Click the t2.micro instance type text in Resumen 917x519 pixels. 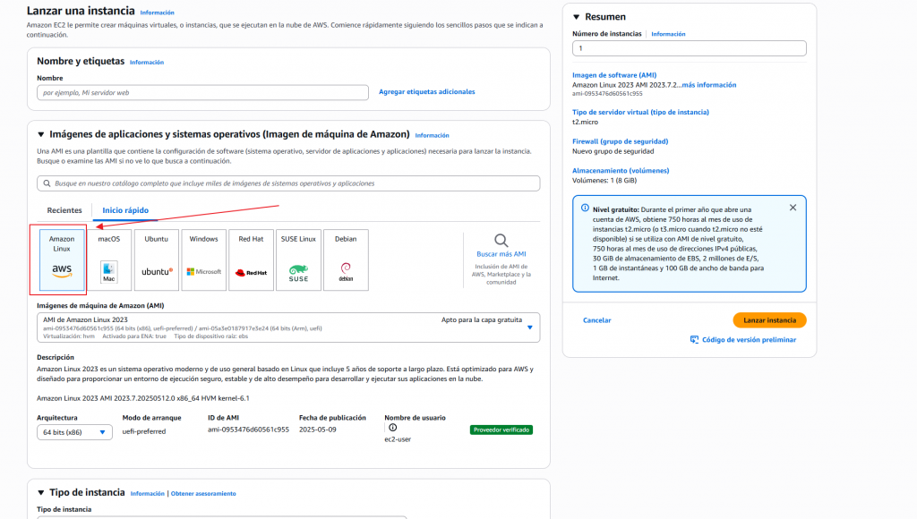coord(585,123)
